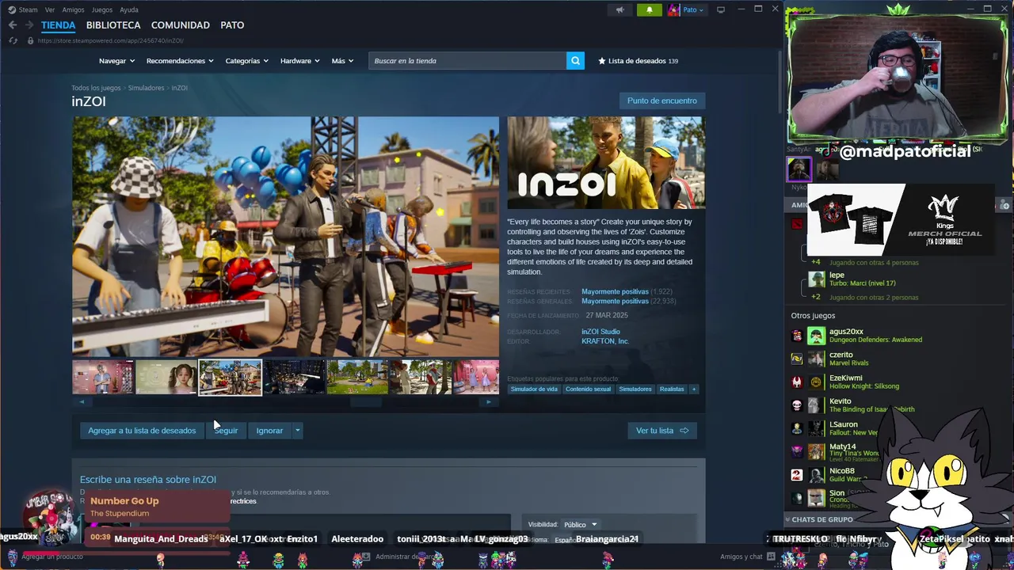Image resolution: width=1014 pixels, height=570 pixels.
Task: Reload the store page with refresh icon
Action: point(13,40)
